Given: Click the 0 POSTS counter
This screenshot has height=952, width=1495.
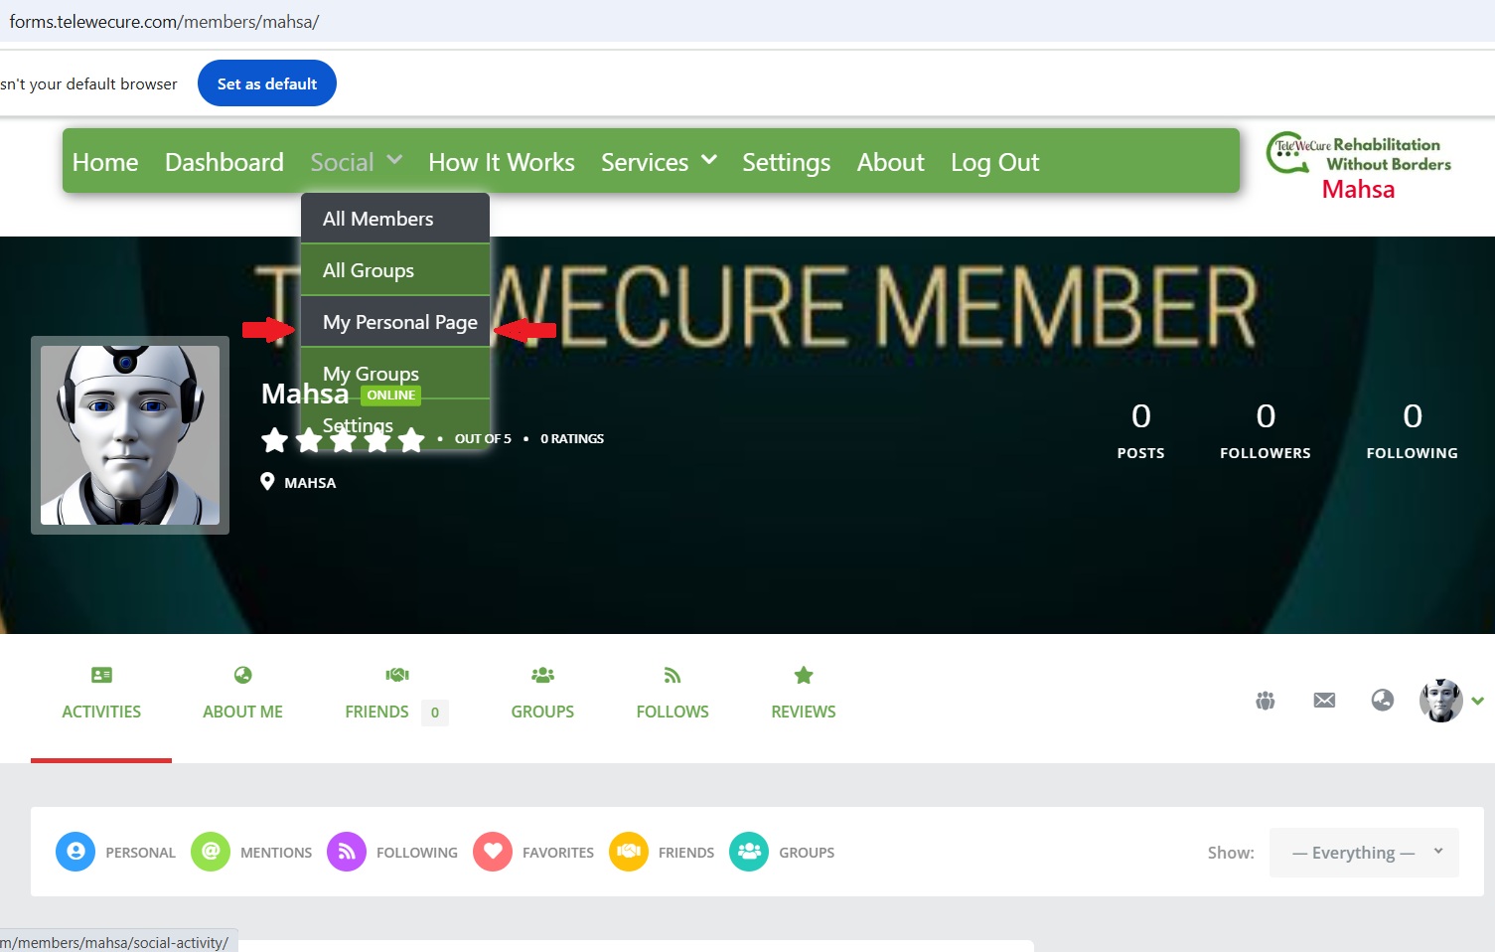Looking at the screenshot, I should click(1140, 430).
